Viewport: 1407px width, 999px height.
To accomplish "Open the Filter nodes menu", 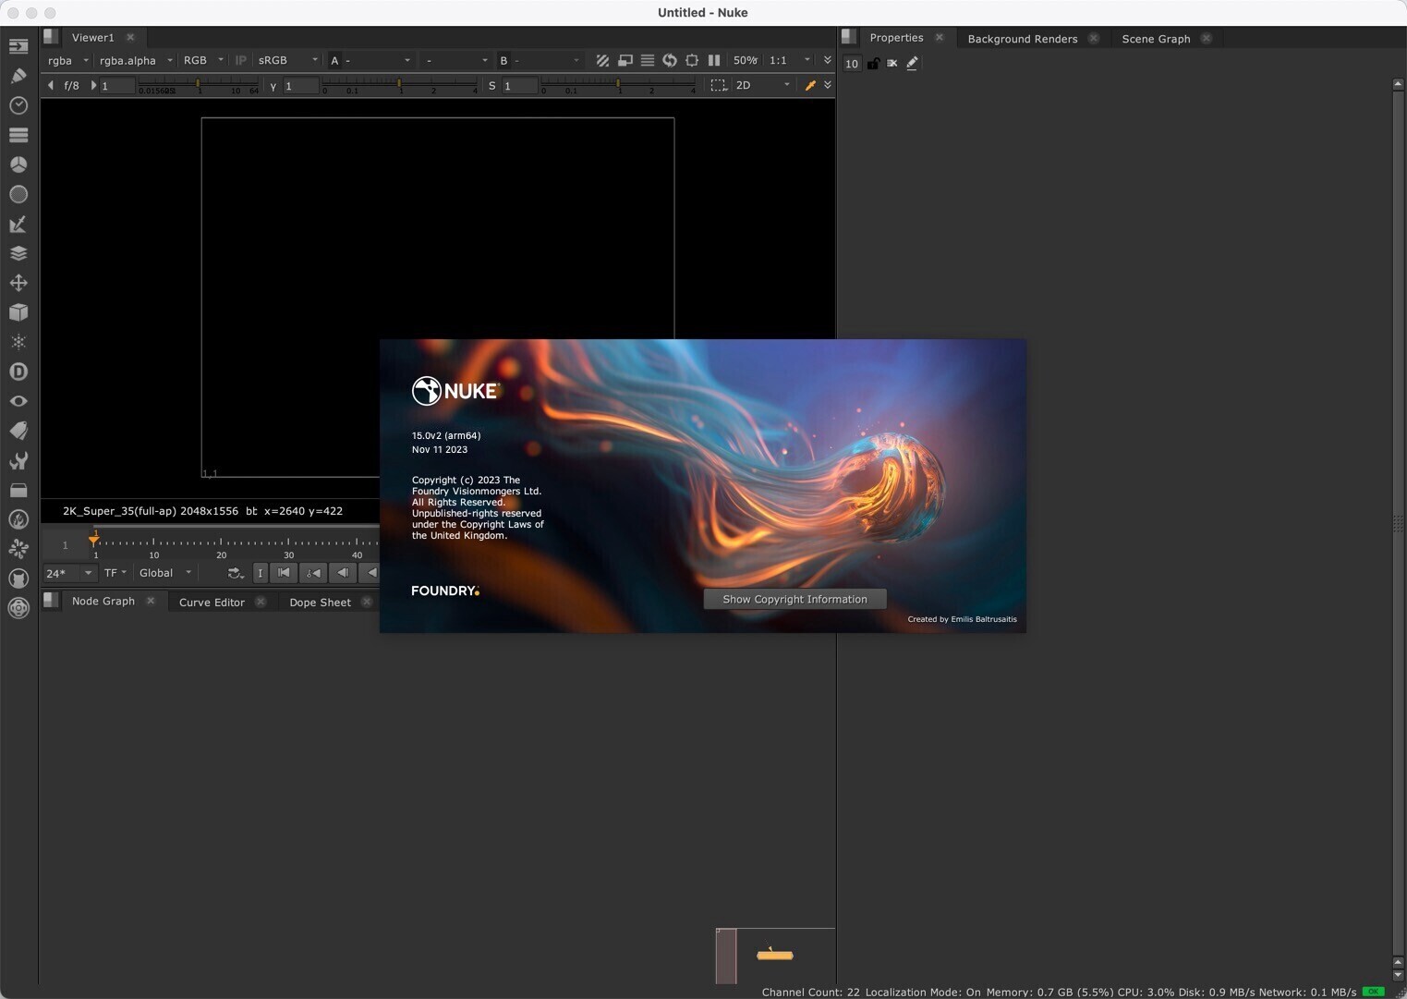I will coord(18,194).
